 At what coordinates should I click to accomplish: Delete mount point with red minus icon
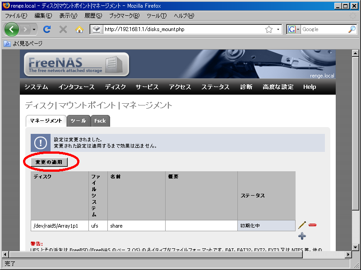[312, 224]
